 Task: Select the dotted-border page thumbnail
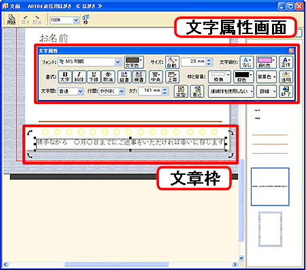click(270, 229)
